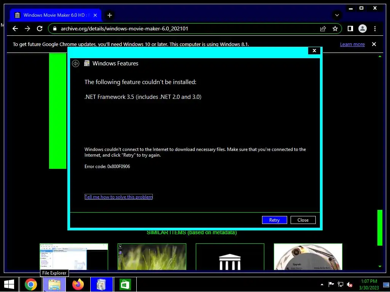Open Windows Store from taskbar

125,284
